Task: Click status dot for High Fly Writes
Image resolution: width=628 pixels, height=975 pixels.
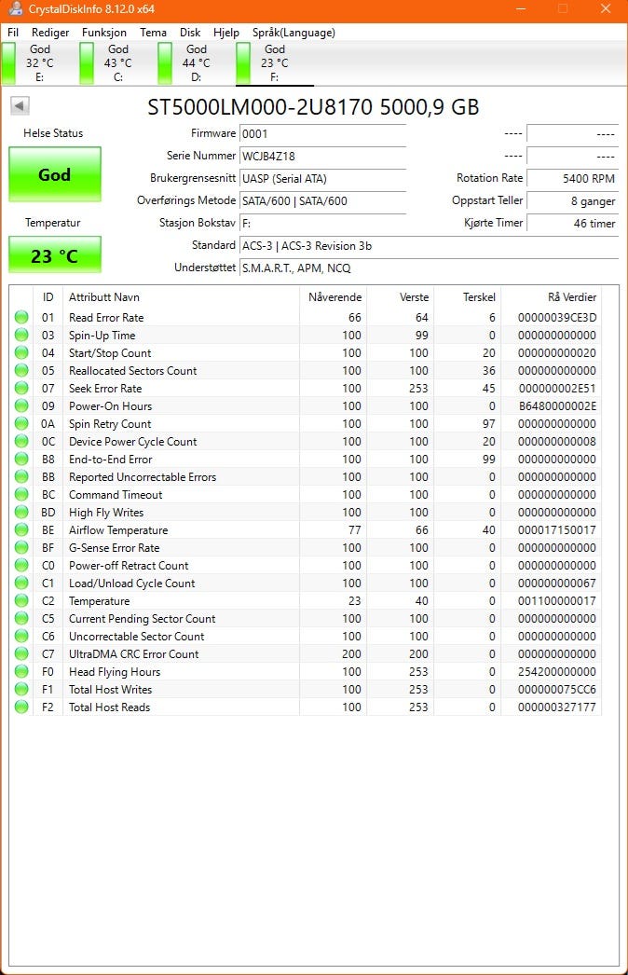Action: [21, 512]
